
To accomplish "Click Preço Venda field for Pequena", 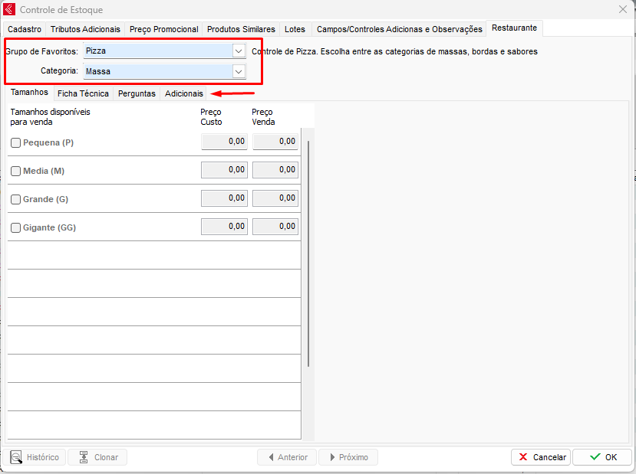I will [x=275, y=142].
